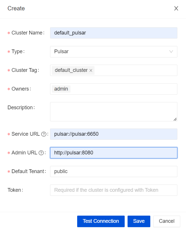Viewport: 186px width, 230px height.
Task: Click the Admin URL input field
Action: coord(113,153)
